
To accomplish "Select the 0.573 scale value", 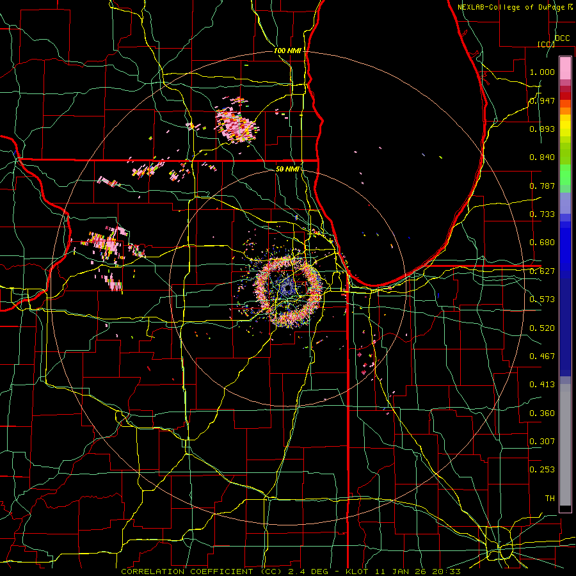I will click(542, 300).
